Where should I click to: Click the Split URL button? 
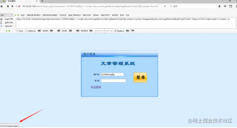point(9,23)
